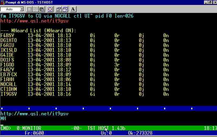Open the Font settings 'A' icon

click(x=73, y=9)
